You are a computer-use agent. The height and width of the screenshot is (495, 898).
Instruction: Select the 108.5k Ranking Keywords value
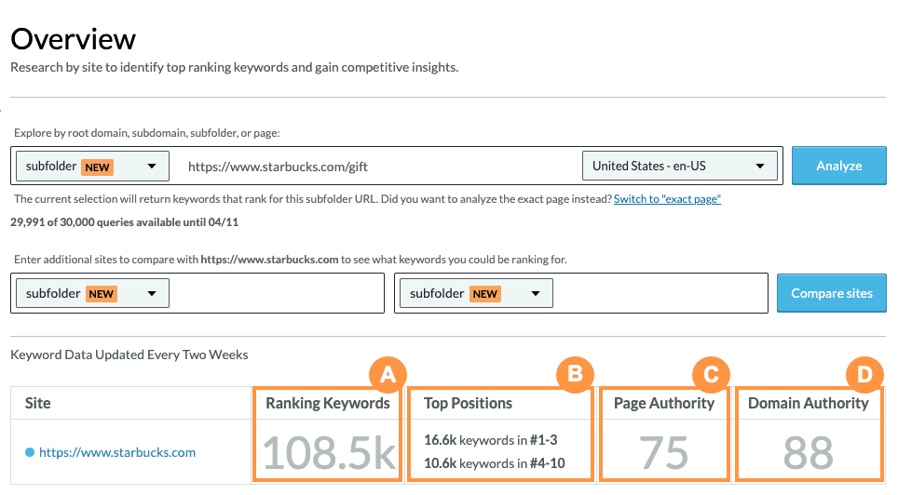[330, 453]
